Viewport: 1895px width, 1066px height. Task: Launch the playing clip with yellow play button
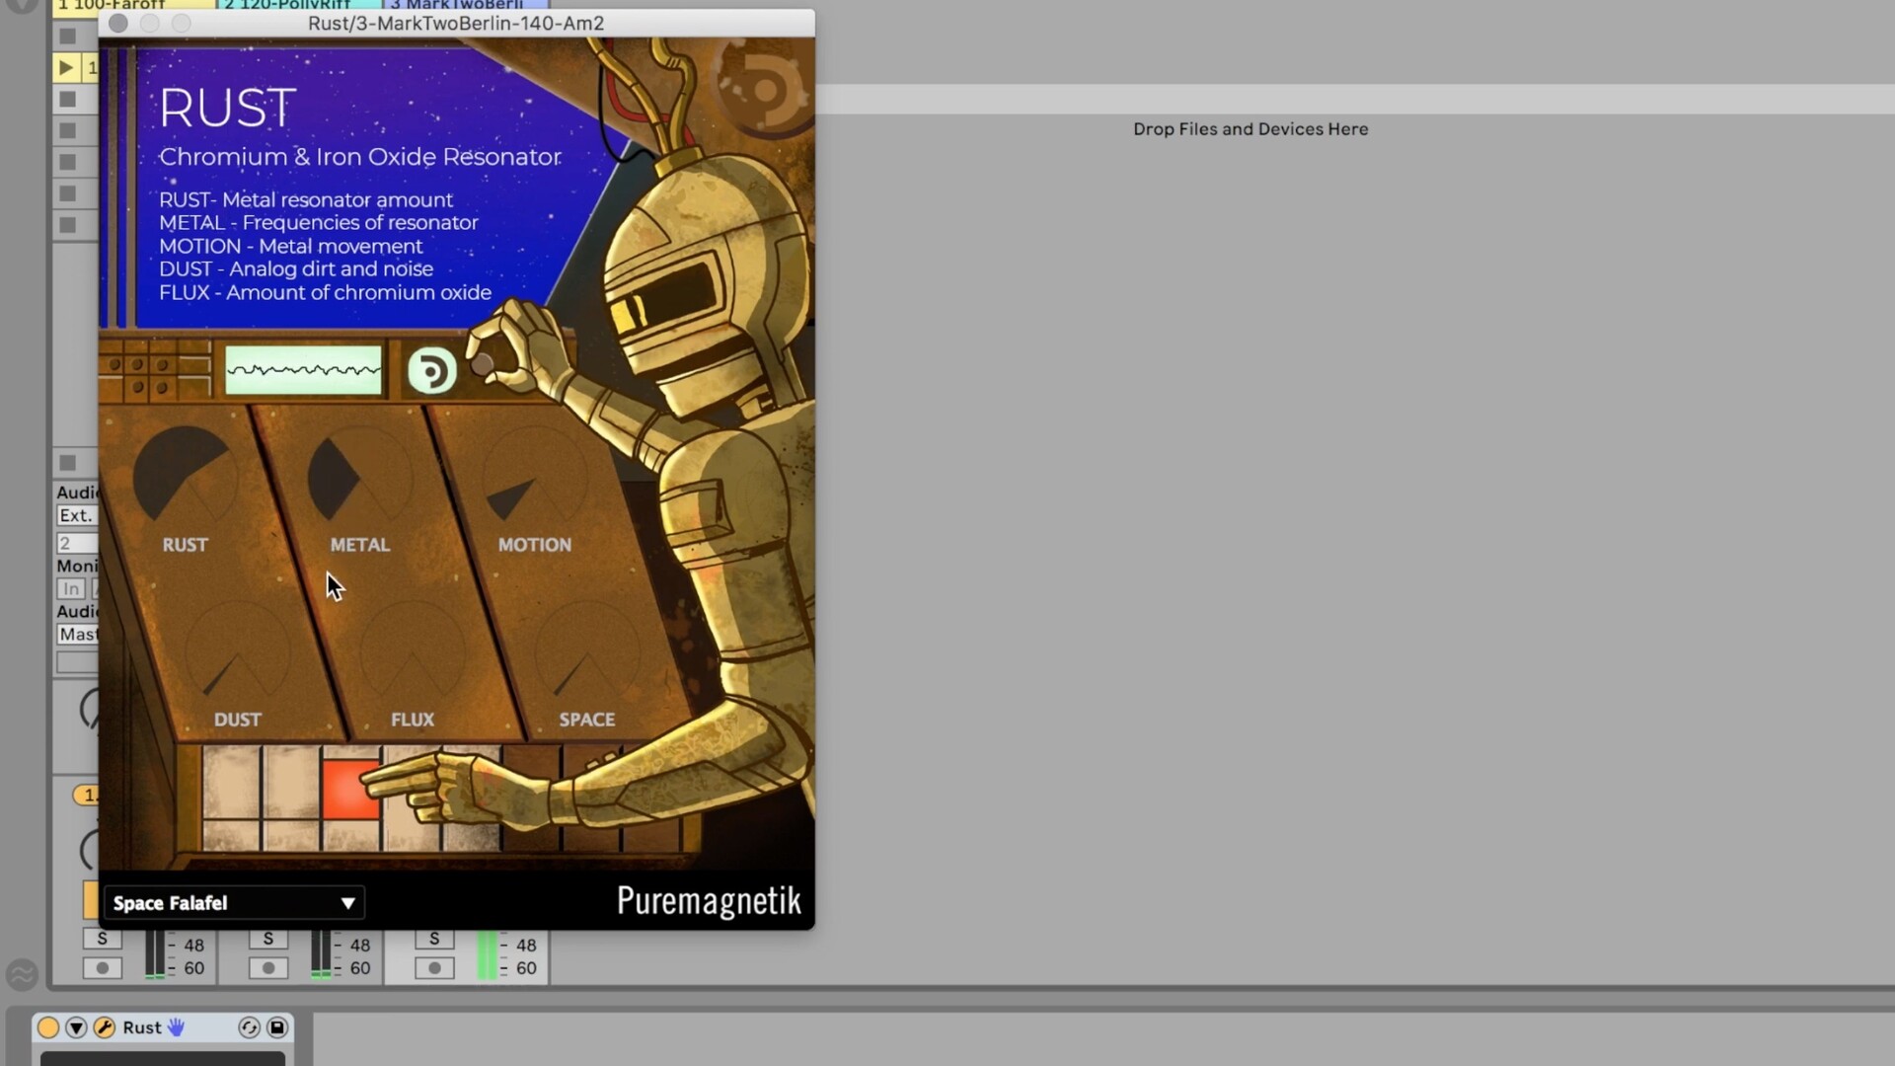pyautogui.click(x=65, y=67)
